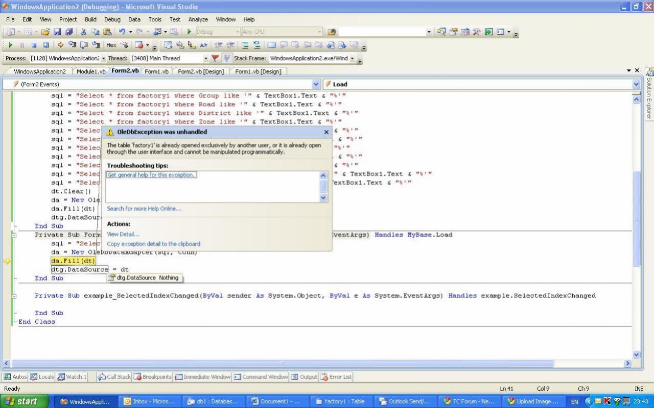Expand the Load method name dropdown
Image resolution: width=654 pixels, height=408 pixels.
636,84
